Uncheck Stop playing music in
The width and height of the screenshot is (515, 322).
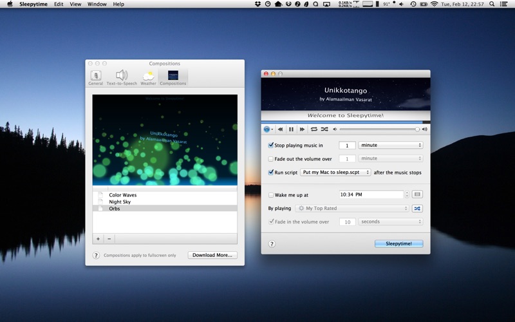pyautogui.click(x=271, y=146)
